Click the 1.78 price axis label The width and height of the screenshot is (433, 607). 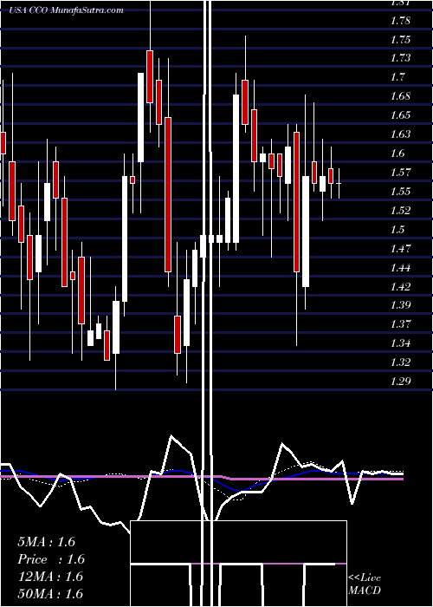[x=400, y=21]
